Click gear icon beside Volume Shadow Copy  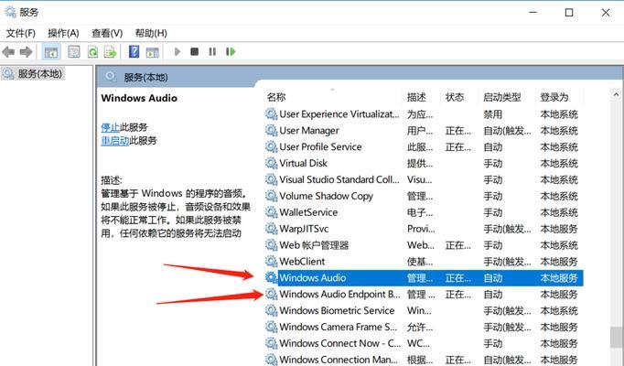(x=272, y=196)
